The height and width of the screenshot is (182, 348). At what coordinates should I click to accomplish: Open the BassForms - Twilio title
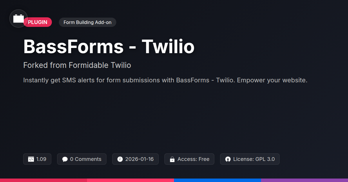click(109, 47)
